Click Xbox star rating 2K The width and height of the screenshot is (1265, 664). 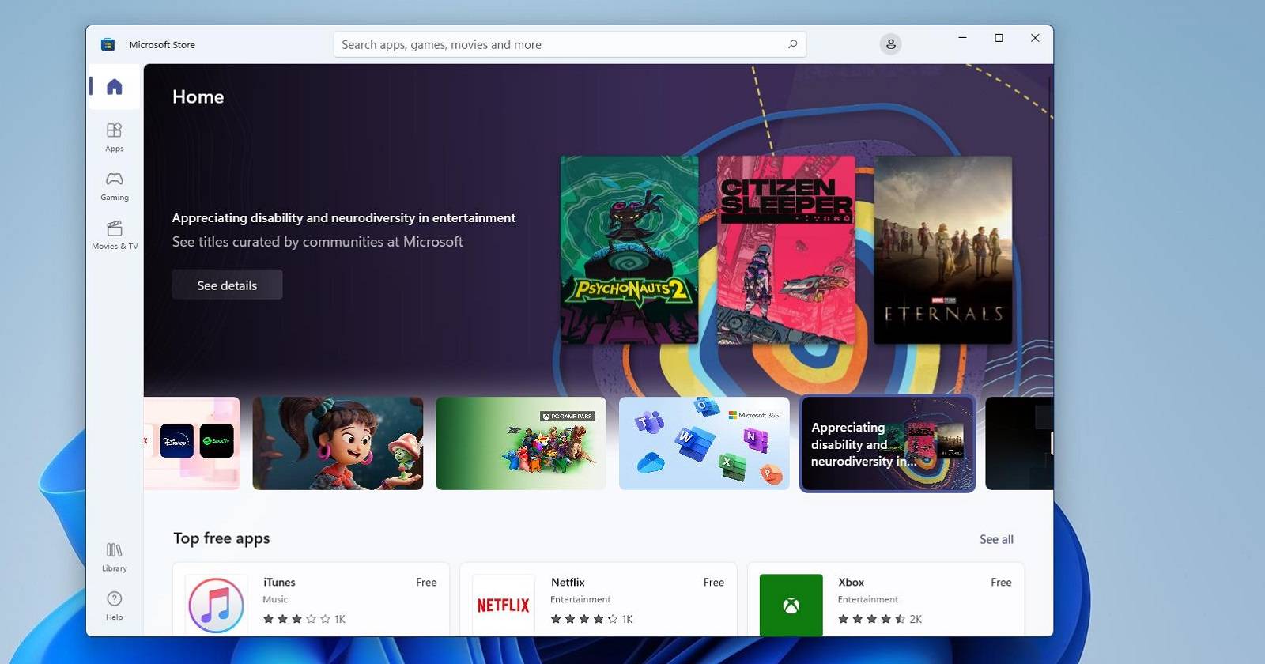click(x=880, y=619)
